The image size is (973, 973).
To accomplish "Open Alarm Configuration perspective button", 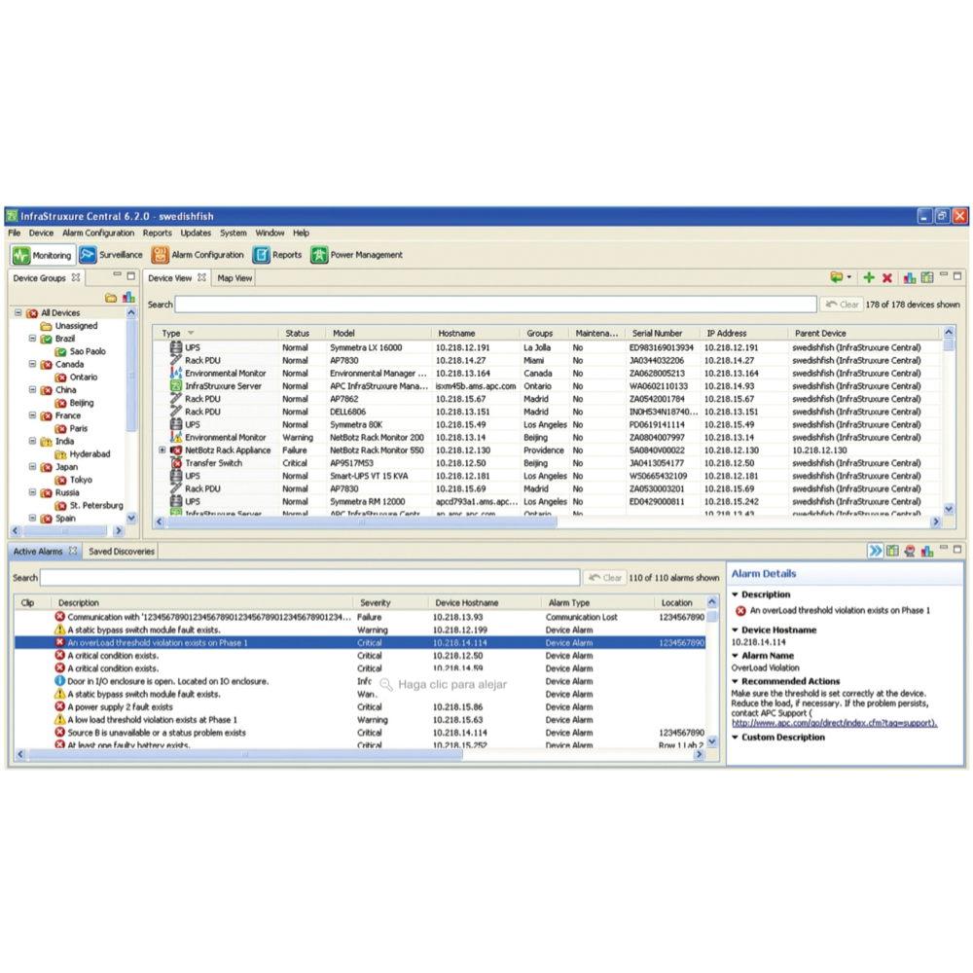I will click(198, 255).
